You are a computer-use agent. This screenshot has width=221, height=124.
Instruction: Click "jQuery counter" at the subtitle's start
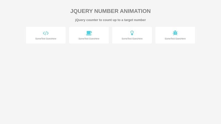tap(86, 20)
